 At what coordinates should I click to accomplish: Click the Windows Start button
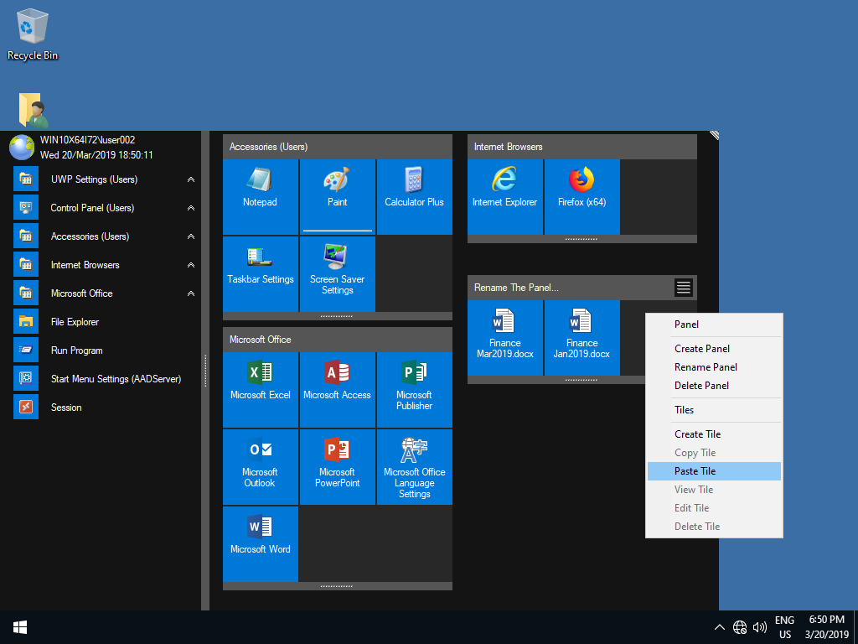[x=20, y=627]
